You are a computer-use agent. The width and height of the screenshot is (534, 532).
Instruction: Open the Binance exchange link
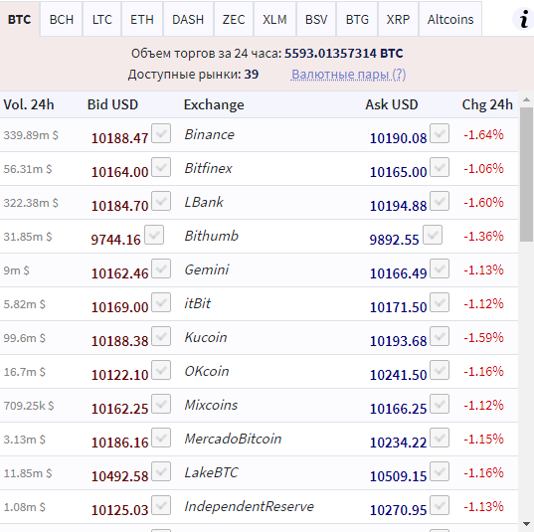pyautogui.click(x=210, y=134)
